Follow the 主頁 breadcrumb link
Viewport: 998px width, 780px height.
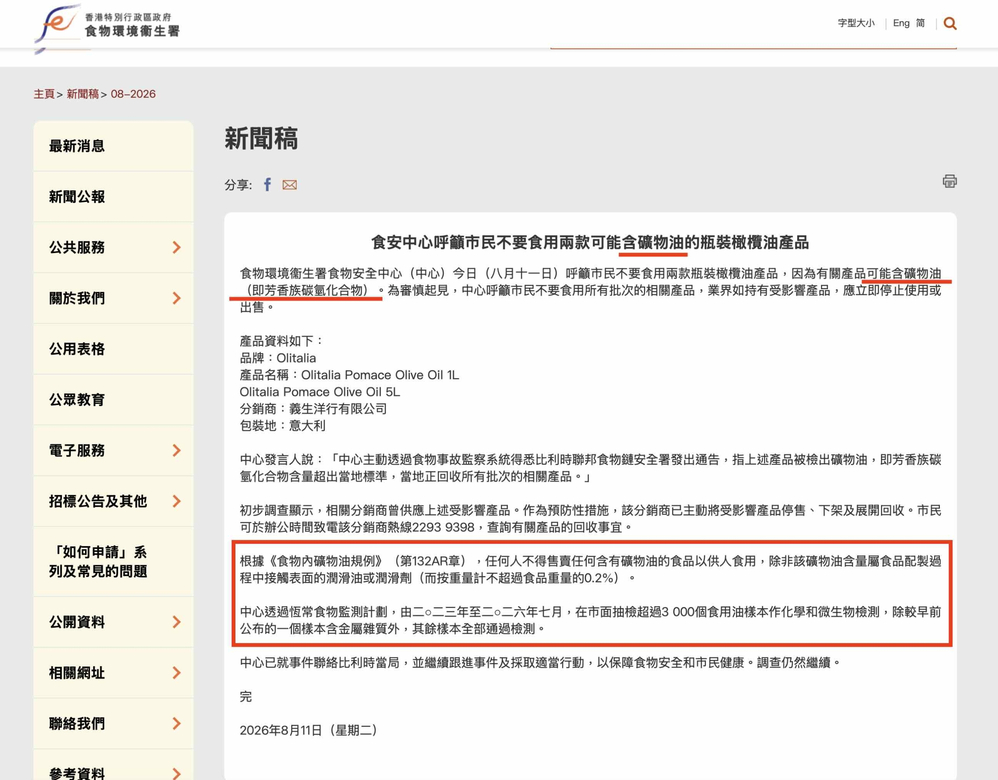pos(44,94)
